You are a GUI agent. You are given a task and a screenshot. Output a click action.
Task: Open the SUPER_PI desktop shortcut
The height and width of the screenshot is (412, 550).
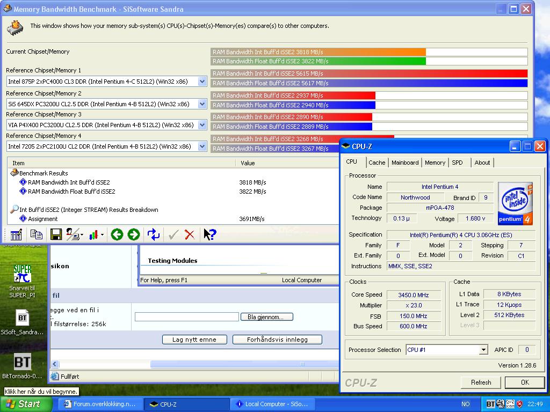point(23,274)
